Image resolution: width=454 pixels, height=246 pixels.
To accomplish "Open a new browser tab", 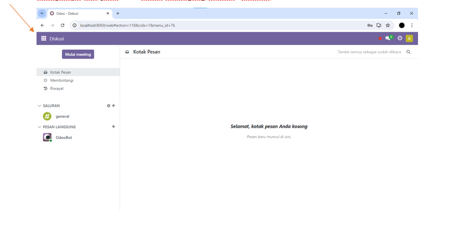I will [x=118, y=13].
